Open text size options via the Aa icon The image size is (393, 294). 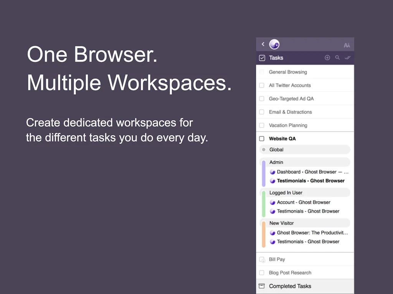tap(347, 44)
